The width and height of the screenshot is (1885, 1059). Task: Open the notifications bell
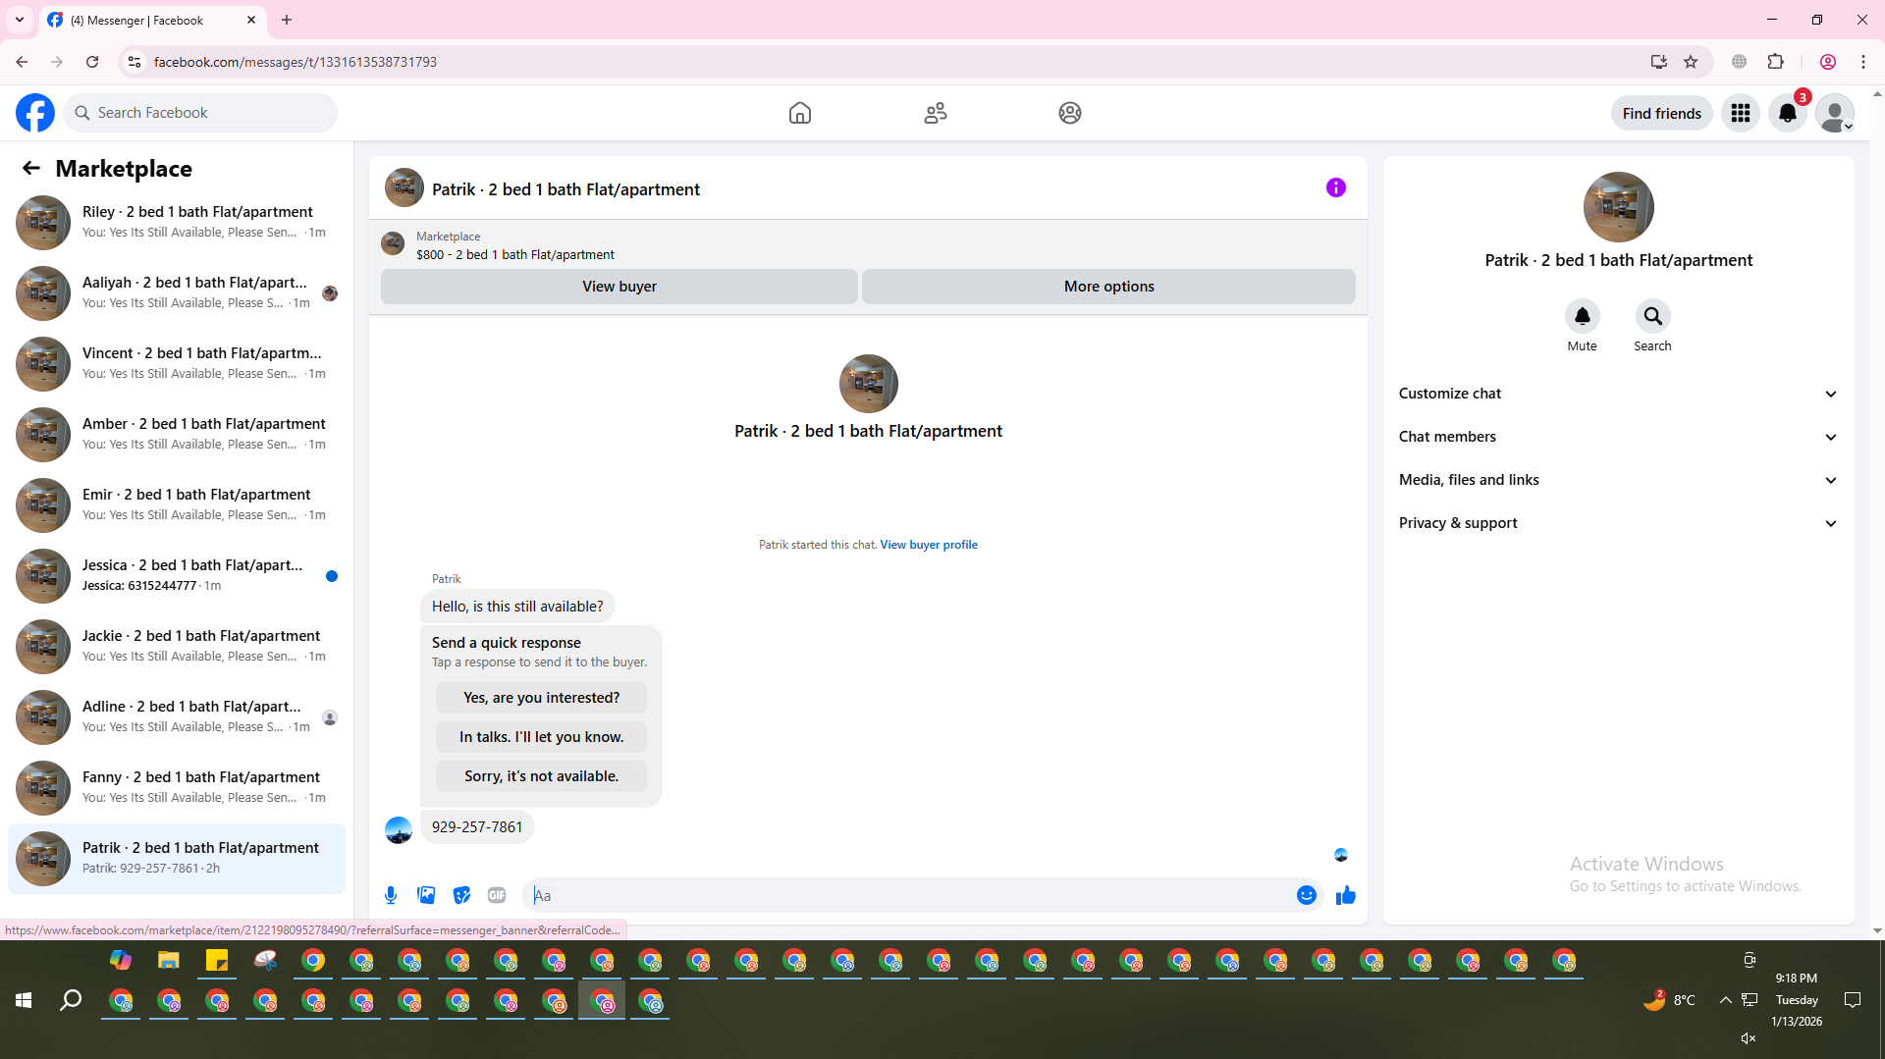(x=1788, y=113)
